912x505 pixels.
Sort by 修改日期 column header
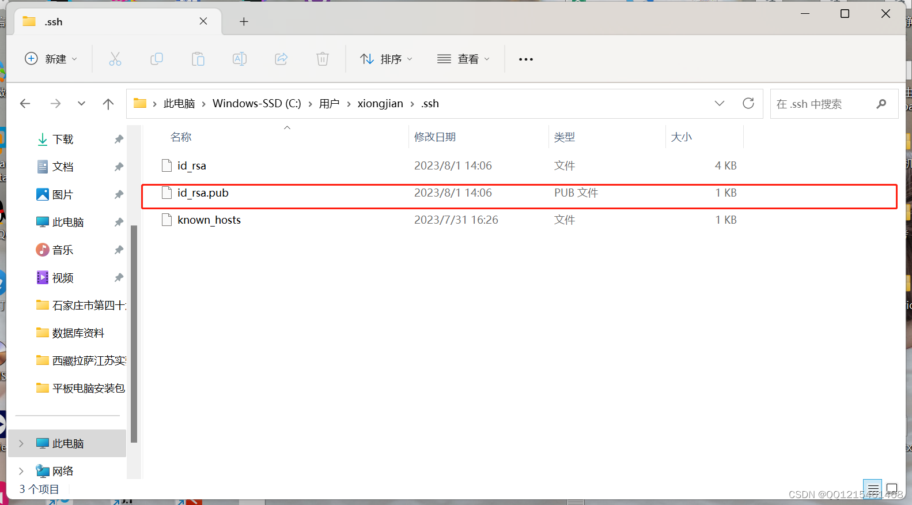pyautogui.click(x=435, y=137)
